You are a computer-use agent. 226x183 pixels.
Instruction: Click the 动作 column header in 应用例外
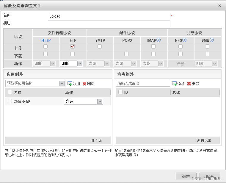pos(69,93)
